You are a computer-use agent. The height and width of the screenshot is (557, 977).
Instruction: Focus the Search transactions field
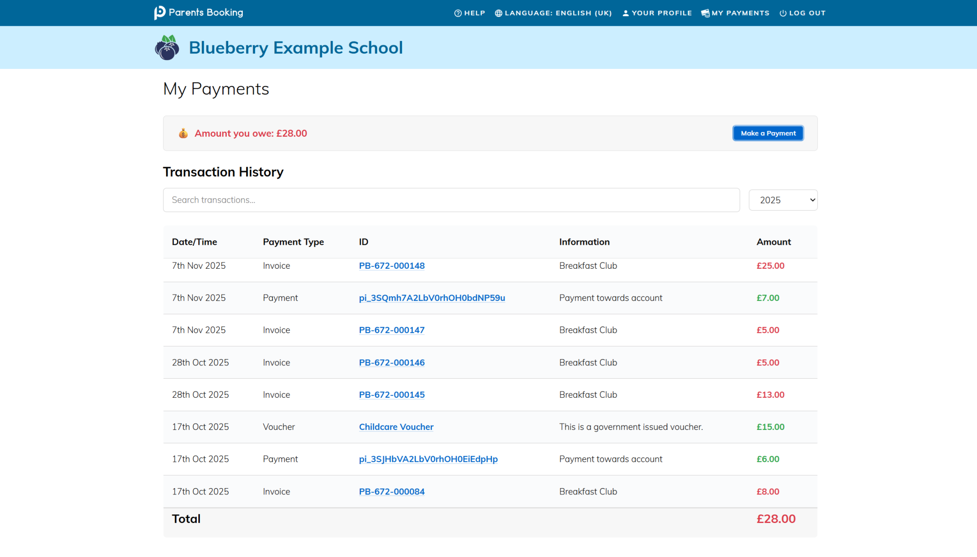click(451, 200)
